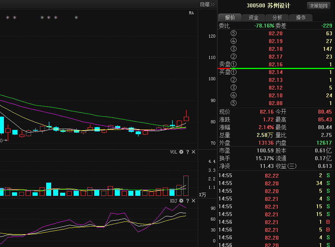Open the 决策矩阵 button
Screen dimensions: 335x247
(x=318, y=6)
